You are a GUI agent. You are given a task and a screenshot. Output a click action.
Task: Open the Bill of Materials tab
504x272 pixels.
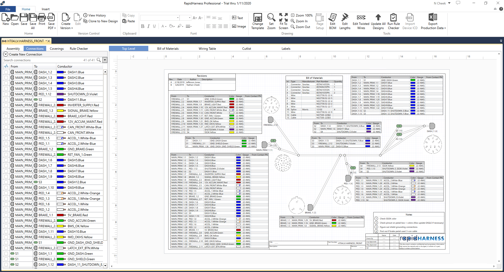(x=168, y=48)
